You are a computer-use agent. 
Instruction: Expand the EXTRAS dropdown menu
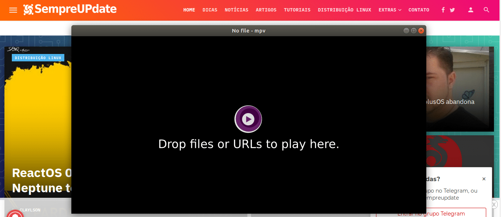point(390,10)
